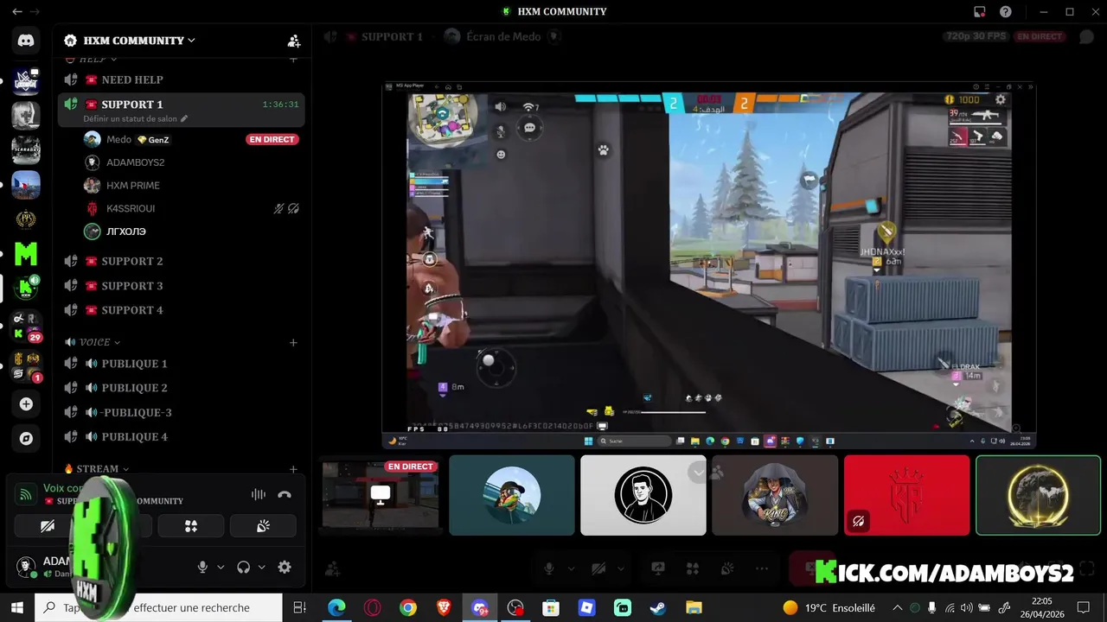Click the invite people icon beside HXM COMMUNITY
This screenshot has width=1107, height=622.
click(294, 41)
